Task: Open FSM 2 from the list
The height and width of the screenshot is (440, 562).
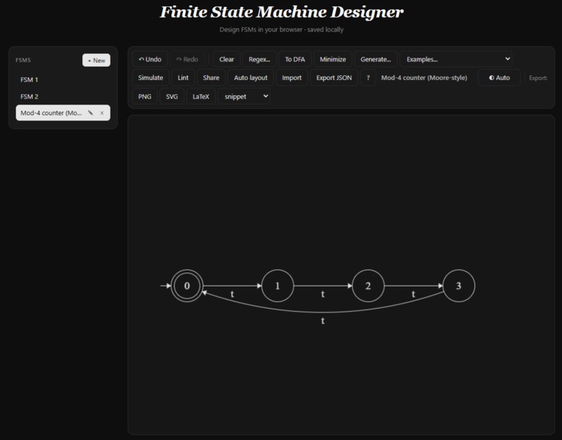Action: (63, 96)
